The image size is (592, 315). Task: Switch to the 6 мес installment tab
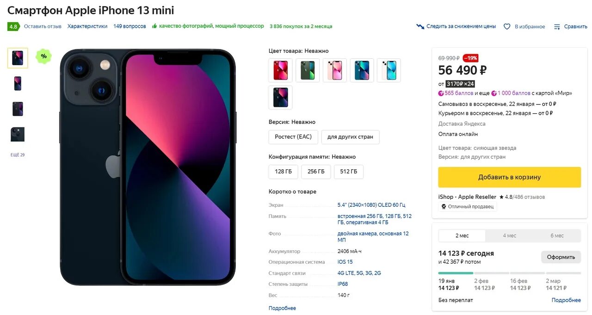point(557,235)
